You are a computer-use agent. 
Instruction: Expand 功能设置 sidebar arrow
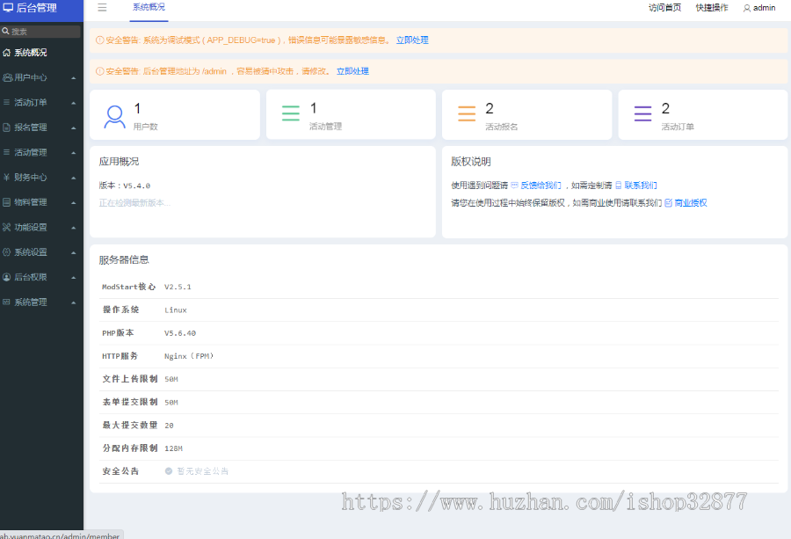point(74,228)
